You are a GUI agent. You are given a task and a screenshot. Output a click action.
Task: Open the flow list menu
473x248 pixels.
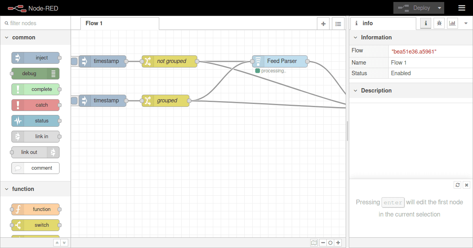tap(338, 23)
